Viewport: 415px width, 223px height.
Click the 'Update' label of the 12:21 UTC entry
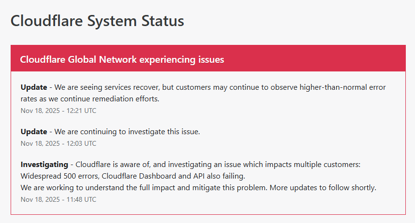coord(34,87)
